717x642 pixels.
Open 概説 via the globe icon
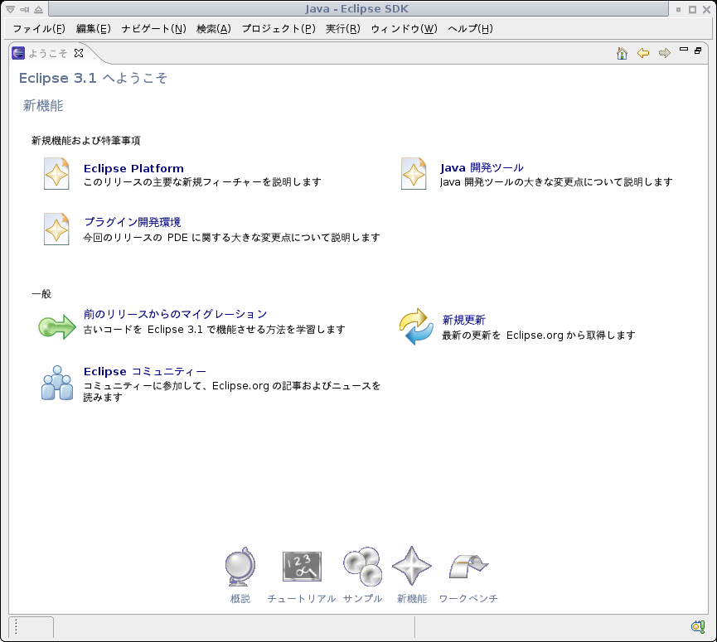coord(240,567)
